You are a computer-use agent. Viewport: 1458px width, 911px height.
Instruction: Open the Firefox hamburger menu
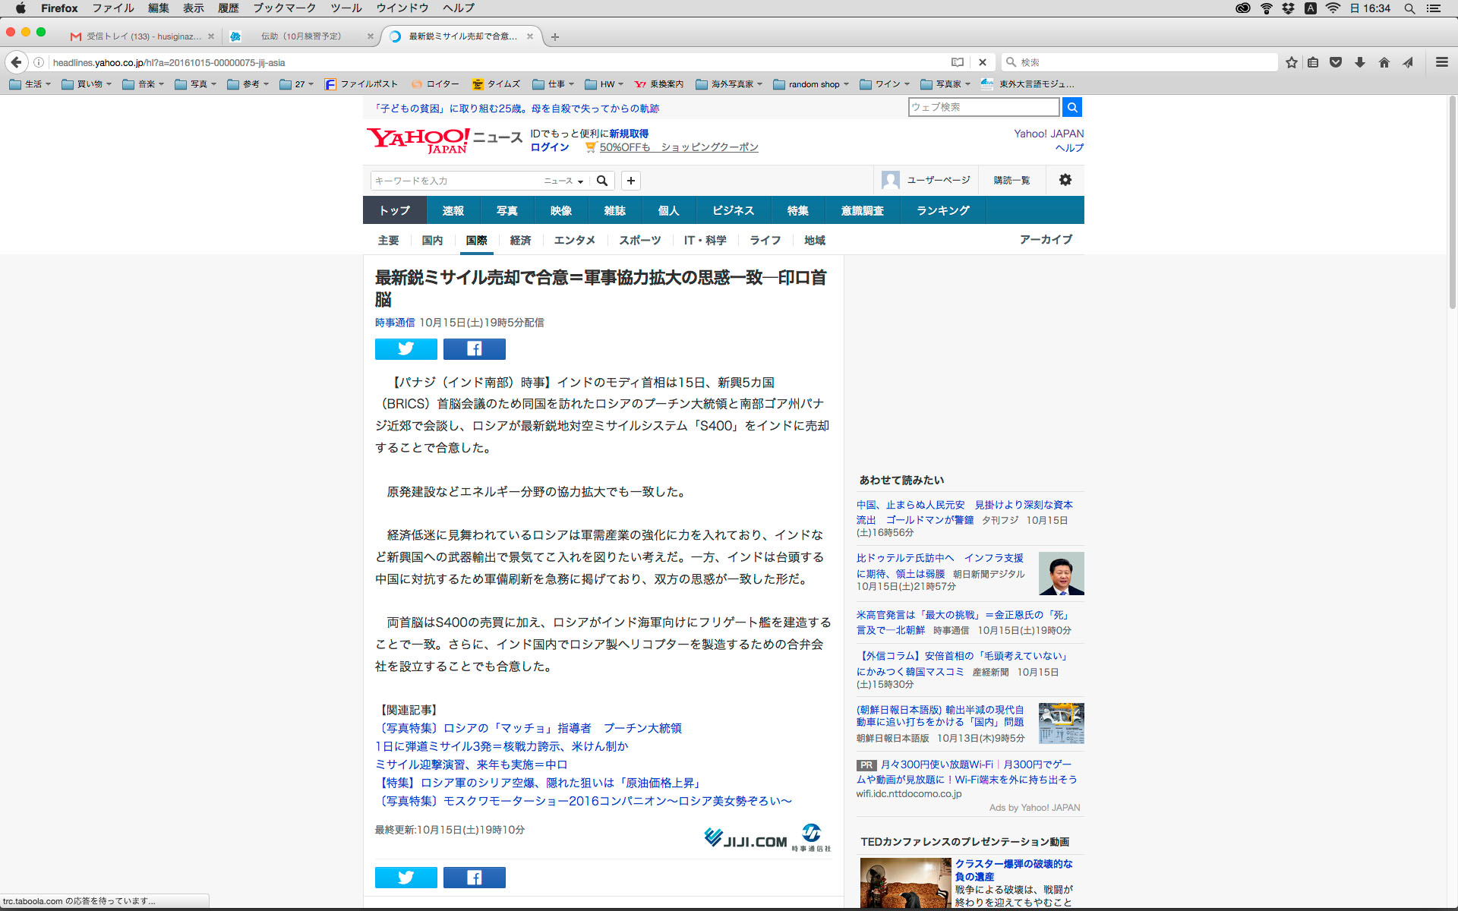[1441, 62]
